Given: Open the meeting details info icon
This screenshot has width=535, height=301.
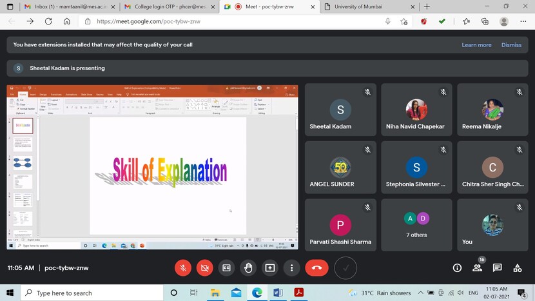Looking at the screenshot, I should tap(457, 267).
